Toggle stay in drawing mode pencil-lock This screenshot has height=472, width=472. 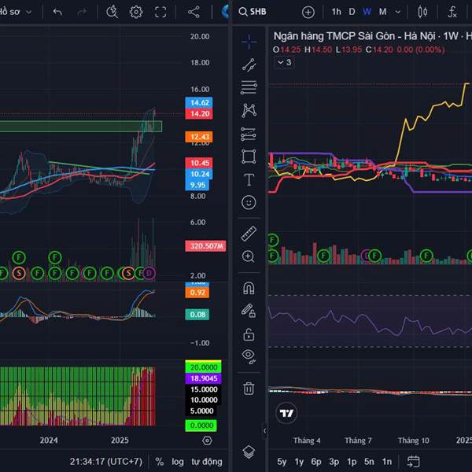pos(249,311)
